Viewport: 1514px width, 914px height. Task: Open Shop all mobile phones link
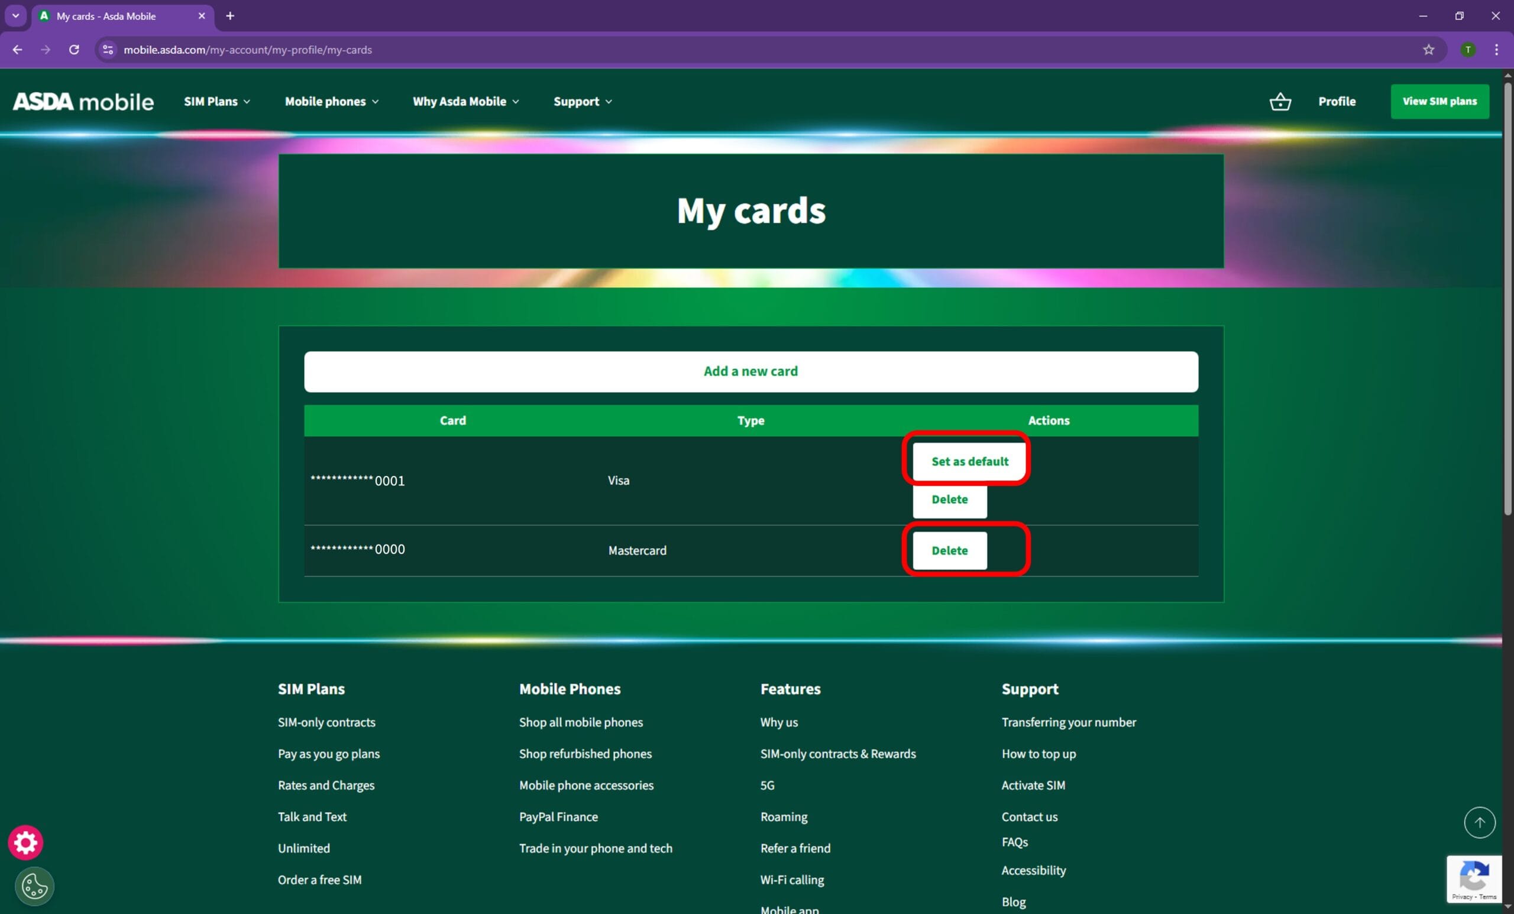click(x=581, y=722)
